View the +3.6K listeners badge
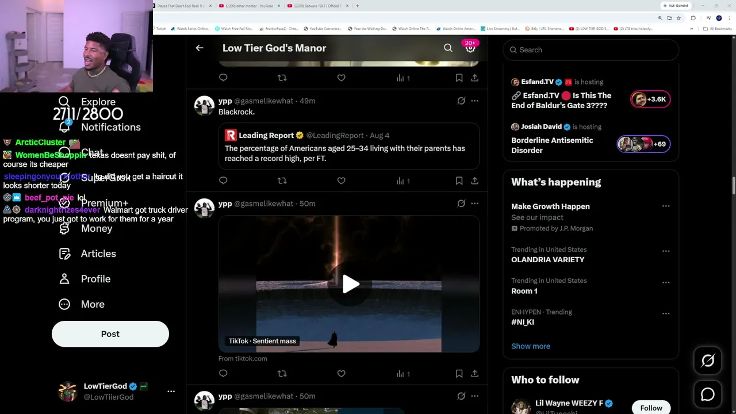The width and height of the screenshot is (736, 414). coord(650,99)
